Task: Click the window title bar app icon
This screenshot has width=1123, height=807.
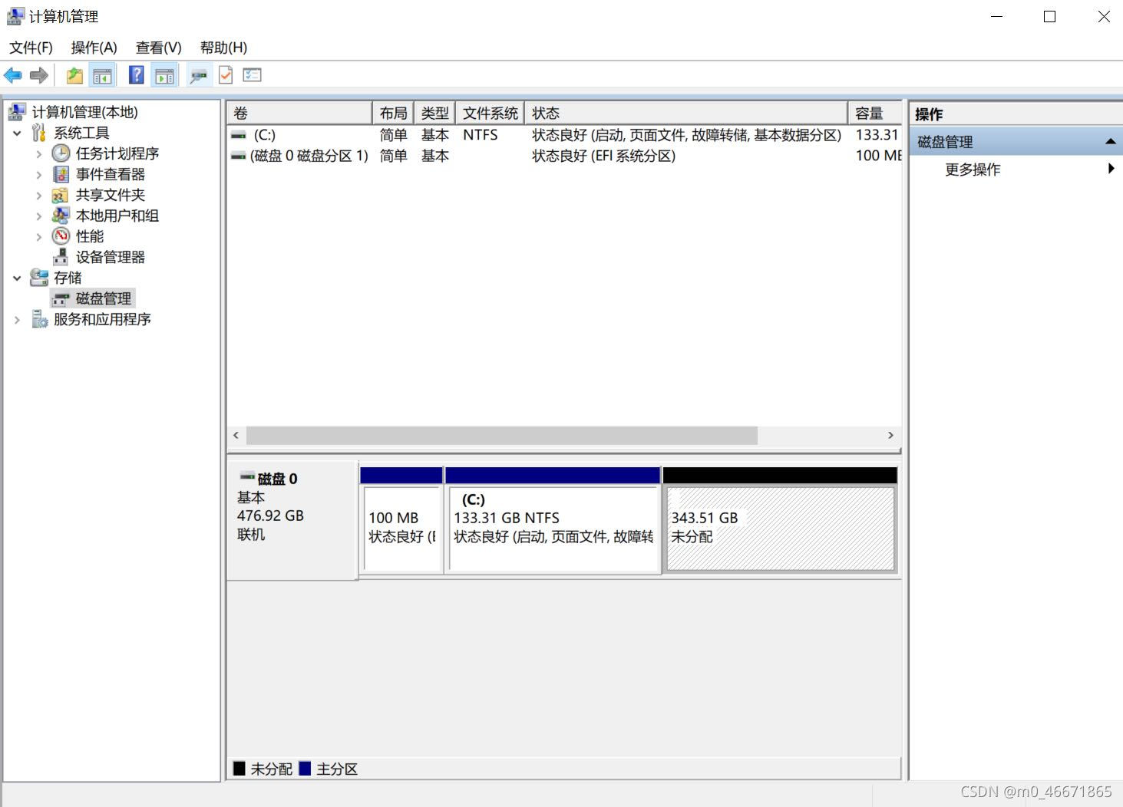Action: coord(15,16)
